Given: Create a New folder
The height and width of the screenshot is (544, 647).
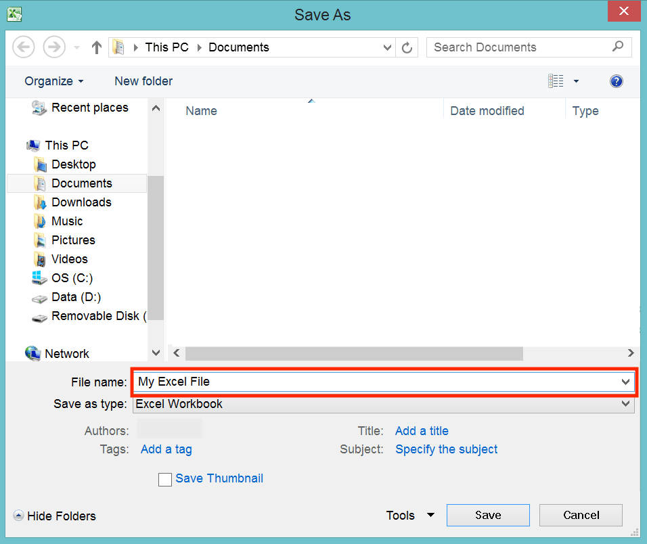Looking at the screenshot, I should pos(143,81).
